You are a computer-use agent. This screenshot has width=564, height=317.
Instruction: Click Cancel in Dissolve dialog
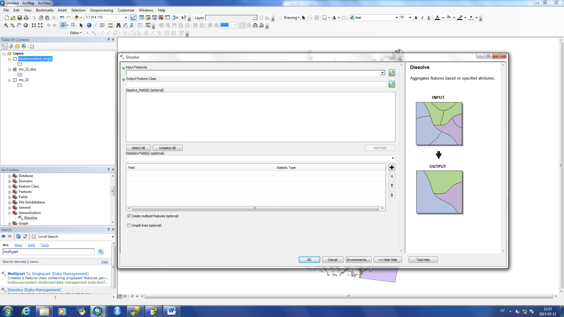pyautogui.click(x=333, y=260)
